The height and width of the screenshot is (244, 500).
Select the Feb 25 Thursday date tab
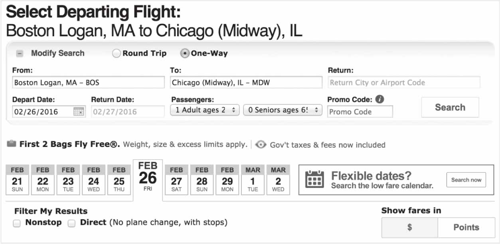pos(119,180)
